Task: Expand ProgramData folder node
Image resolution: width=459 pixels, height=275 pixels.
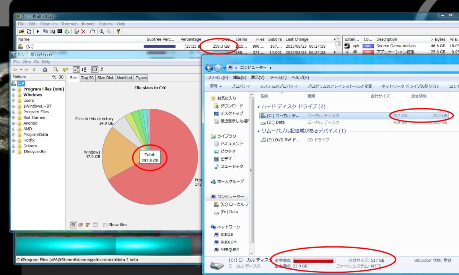Action: pyautogui.click(x=14, y=135)
